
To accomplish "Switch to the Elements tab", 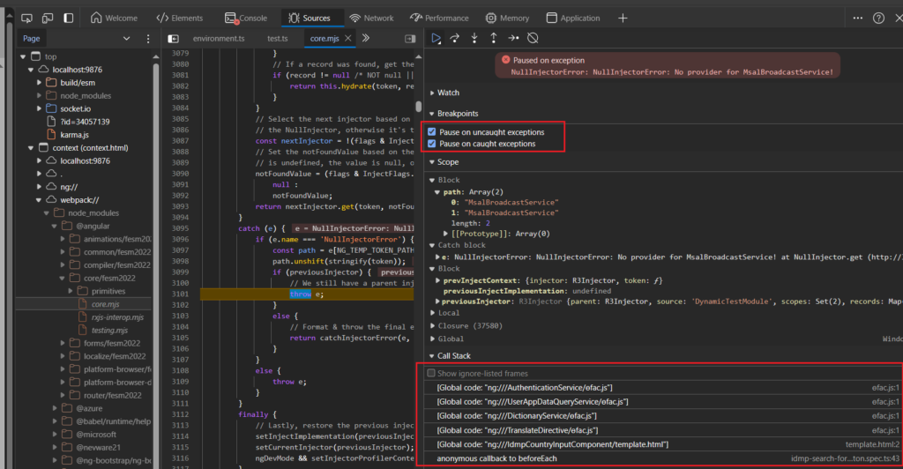I will point(180,18).
